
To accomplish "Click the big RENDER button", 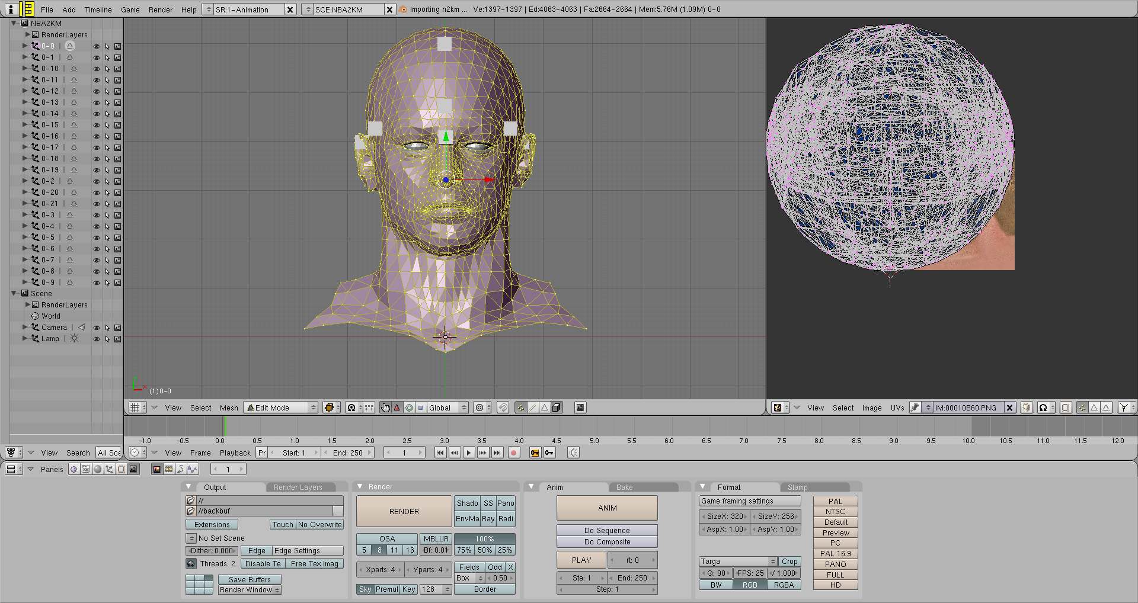I will [x=404, y=511].
